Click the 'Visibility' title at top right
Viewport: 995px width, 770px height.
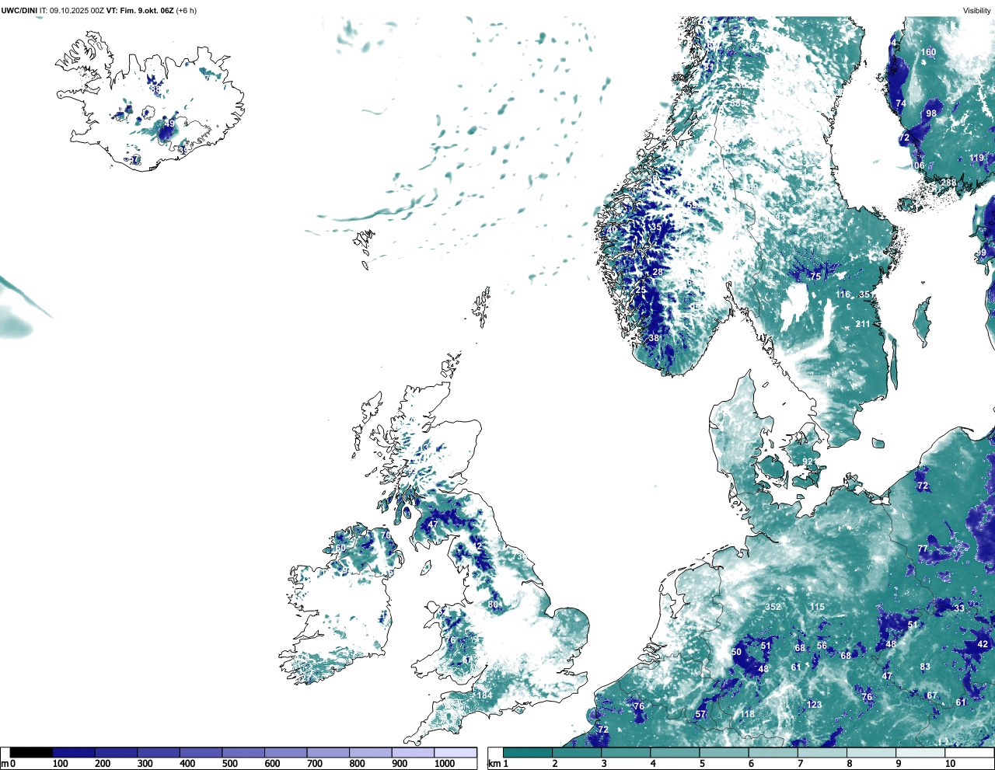coord(977,10)
